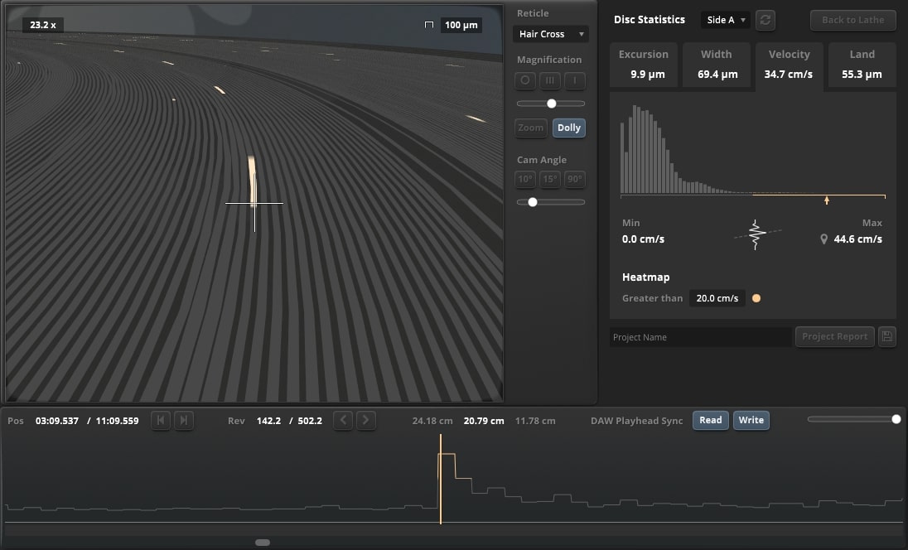Switch to the Excursion statistics tab
Viewport: 908px width, 550px height.
coord(643,65)
